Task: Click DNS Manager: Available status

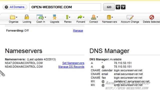Action: click(x=105, y=59)
